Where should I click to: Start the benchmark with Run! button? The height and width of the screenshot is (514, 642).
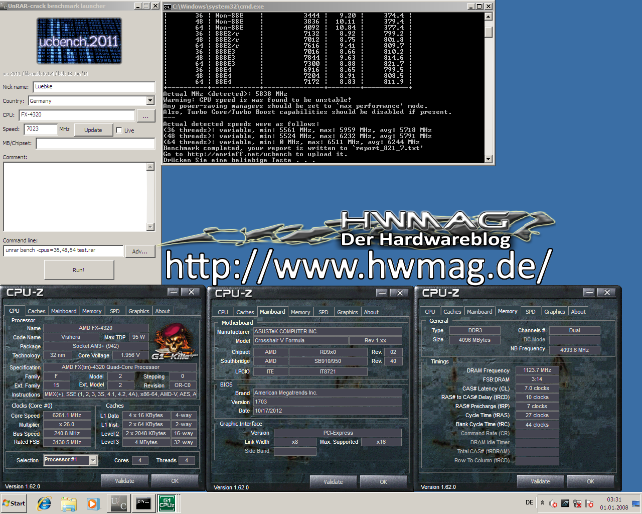click(79, 270)
